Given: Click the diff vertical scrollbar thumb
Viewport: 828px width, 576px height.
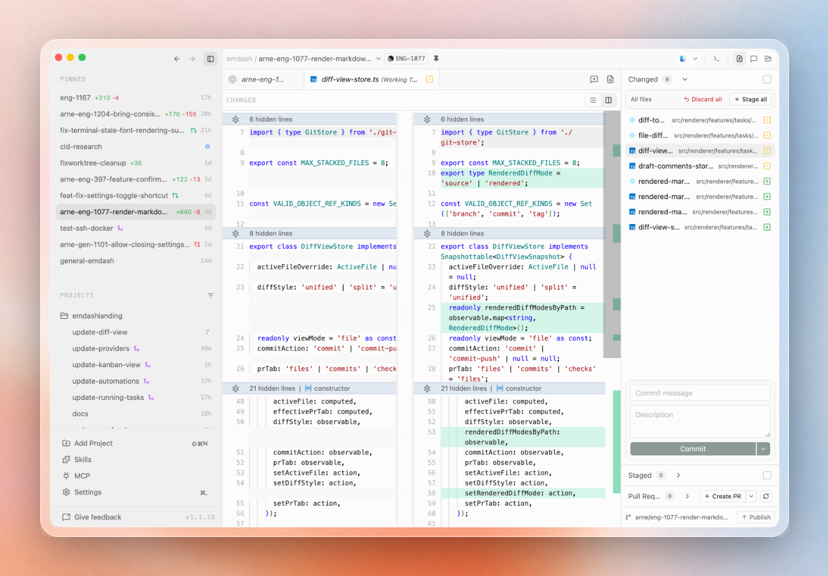Looking at the screenshot, I should tap(611, 234).
